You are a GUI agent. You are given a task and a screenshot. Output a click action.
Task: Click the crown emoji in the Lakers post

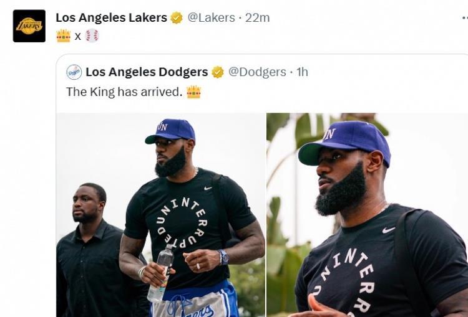63,35
